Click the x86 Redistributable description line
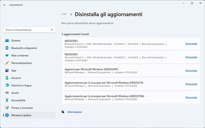 (x=115, y=58)
